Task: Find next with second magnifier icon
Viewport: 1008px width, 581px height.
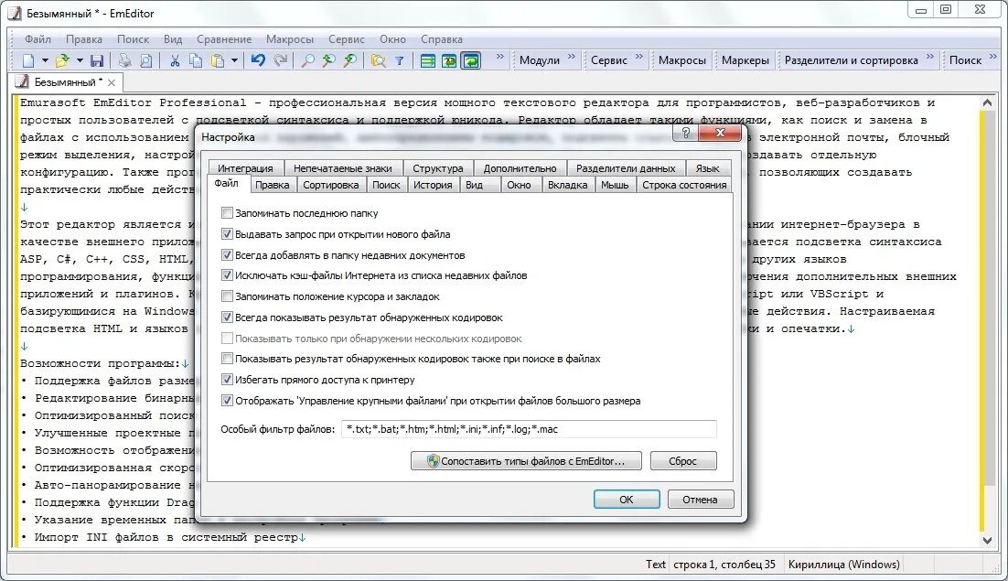Action: 329,60
